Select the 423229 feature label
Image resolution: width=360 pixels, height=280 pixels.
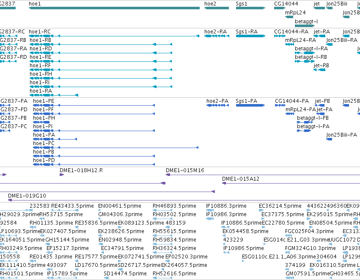tap(233, 240)
